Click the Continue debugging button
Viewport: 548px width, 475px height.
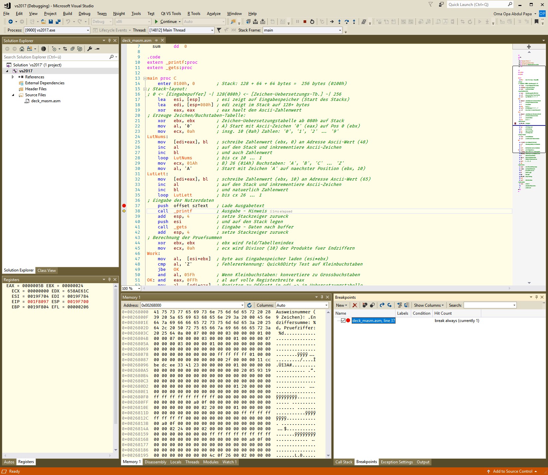pos(168,22)
